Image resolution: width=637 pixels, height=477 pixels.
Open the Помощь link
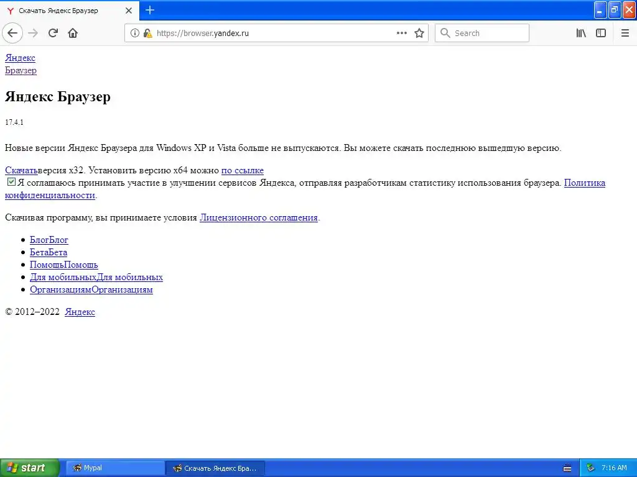point(64,265)
